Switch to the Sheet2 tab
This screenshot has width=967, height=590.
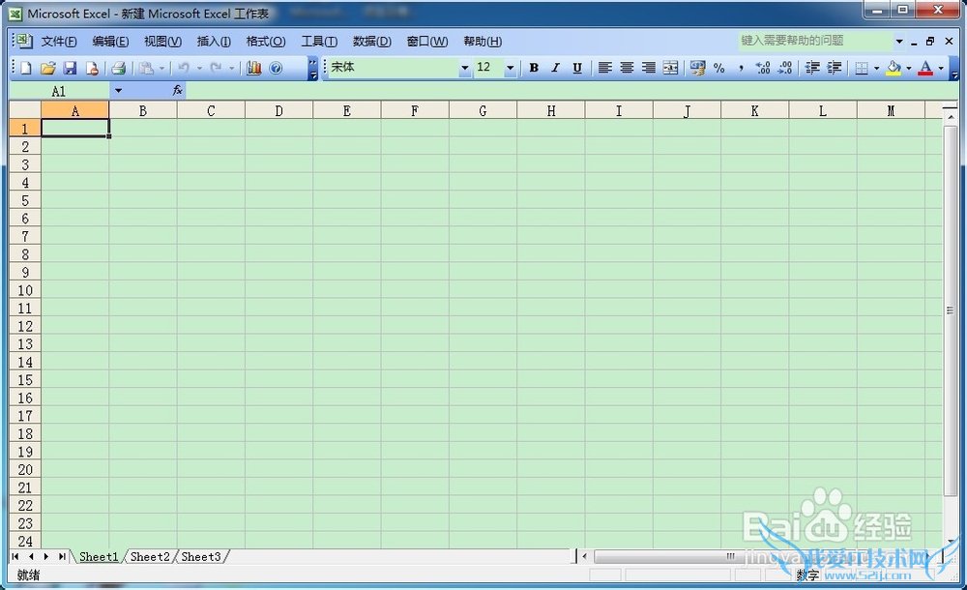pyautogui.click(x=150, y=557)
